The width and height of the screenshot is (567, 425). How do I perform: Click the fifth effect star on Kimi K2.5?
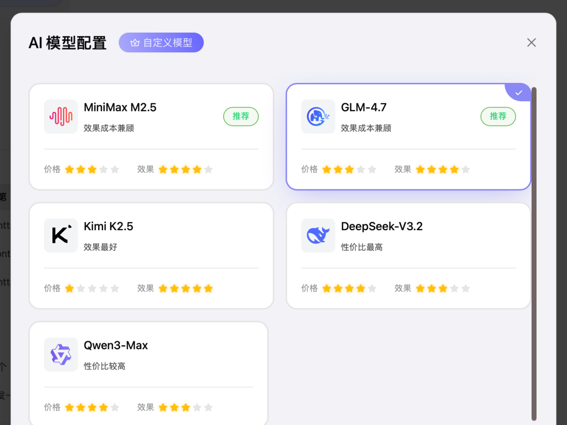[208, 288]
